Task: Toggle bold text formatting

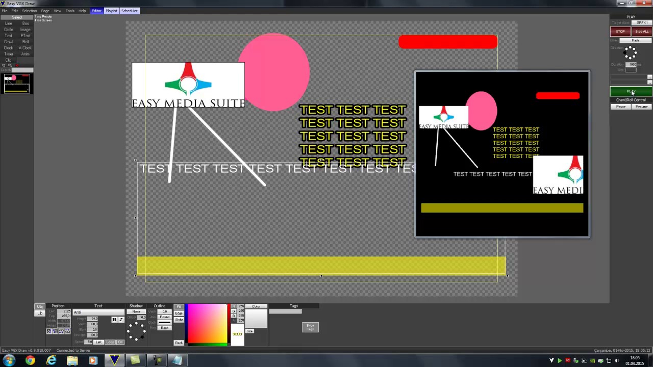Action: (114, 320)
